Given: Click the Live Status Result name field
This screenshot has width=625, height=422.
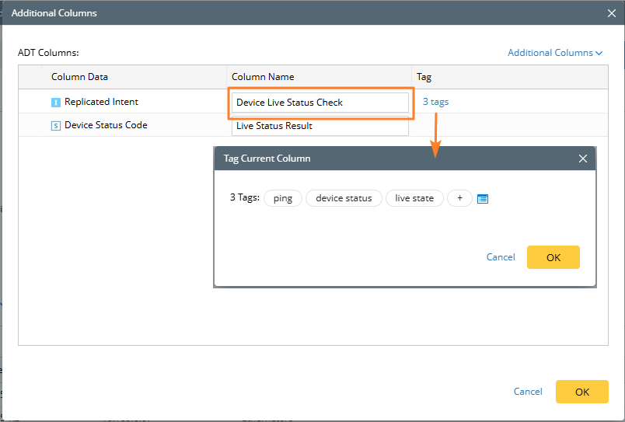Looking at the screenshot, I should (319, 126).
